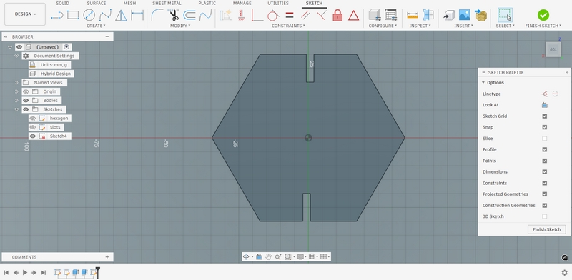572x280 pixels.
Task: Switch to the SURFACE tab
Action: pyautogui.click(x=97, y=4)
